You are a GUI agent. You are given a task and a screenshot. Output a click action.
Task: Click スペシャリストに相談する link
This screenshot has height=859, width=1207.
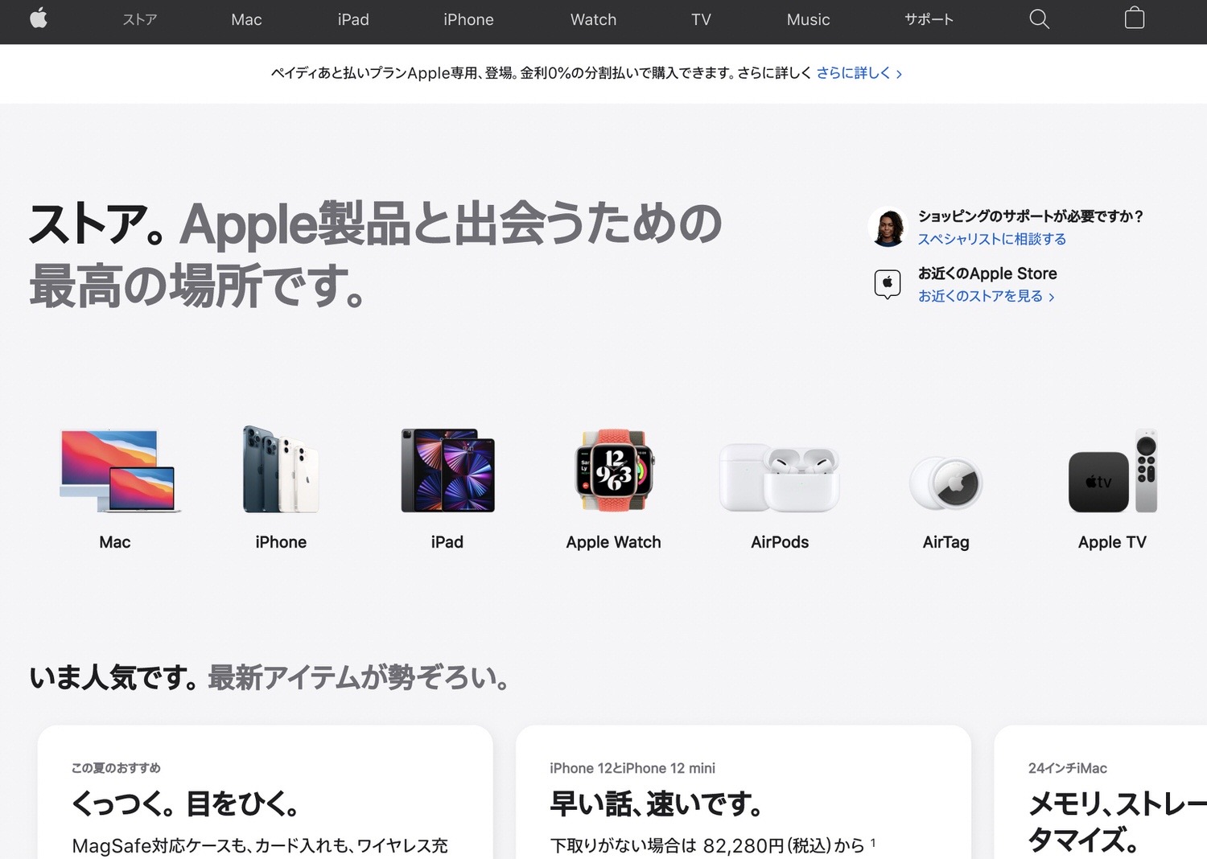[992, 239]
